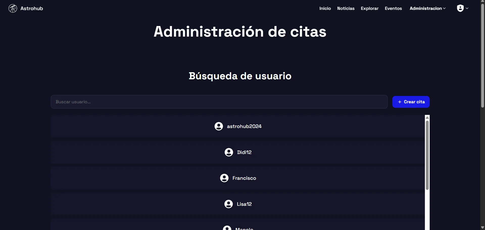Click the avatar icon beside Lisa12
The image size is (485, 230).
click(229, 204)
